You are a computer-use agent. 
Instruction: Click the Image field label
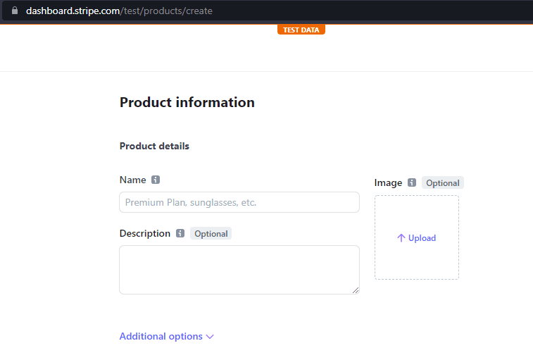388,183
